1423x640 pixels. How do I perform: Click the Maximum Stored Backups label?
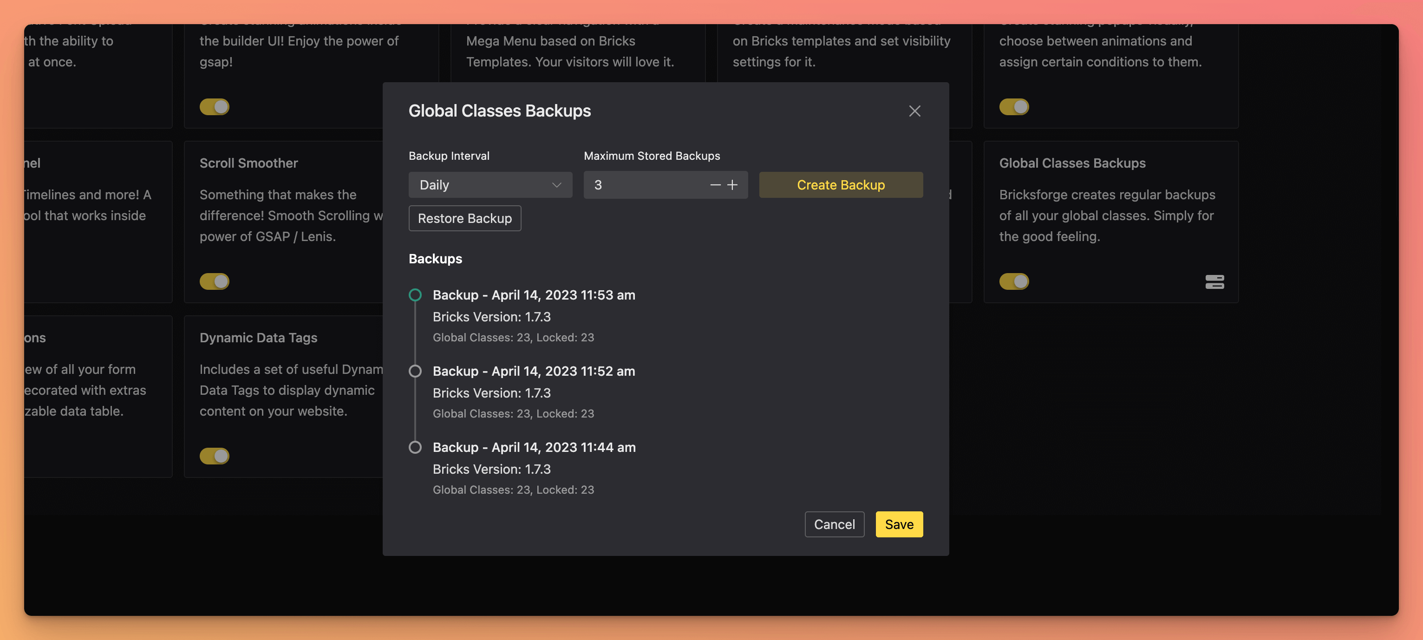[x=651, y=156]
